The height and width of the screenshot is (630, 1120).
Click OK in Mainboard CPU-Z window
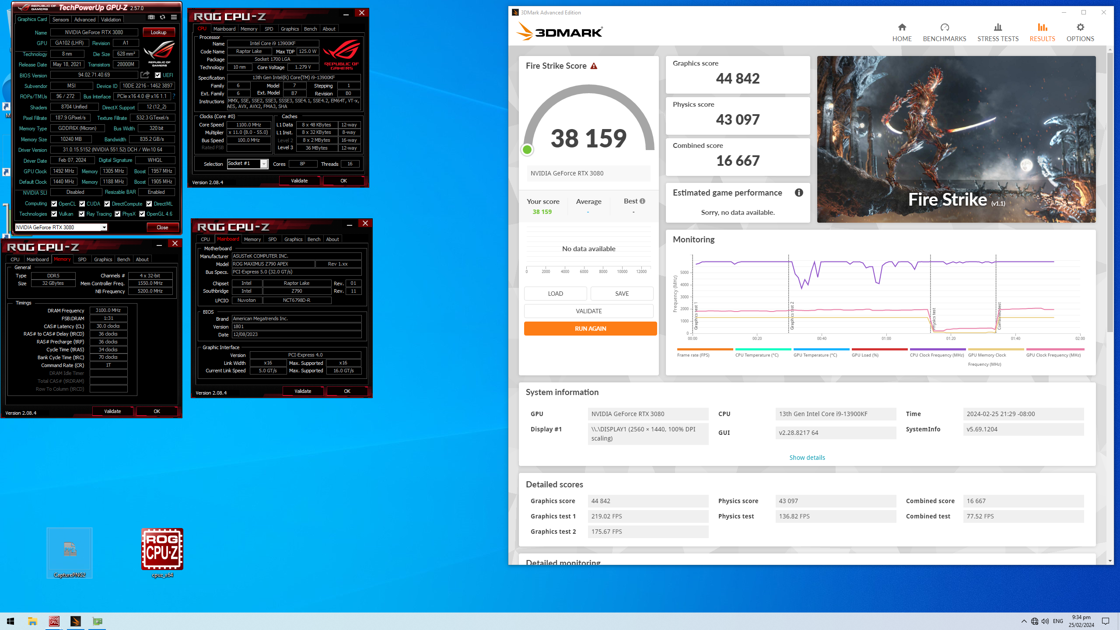[x=347, y=391]
